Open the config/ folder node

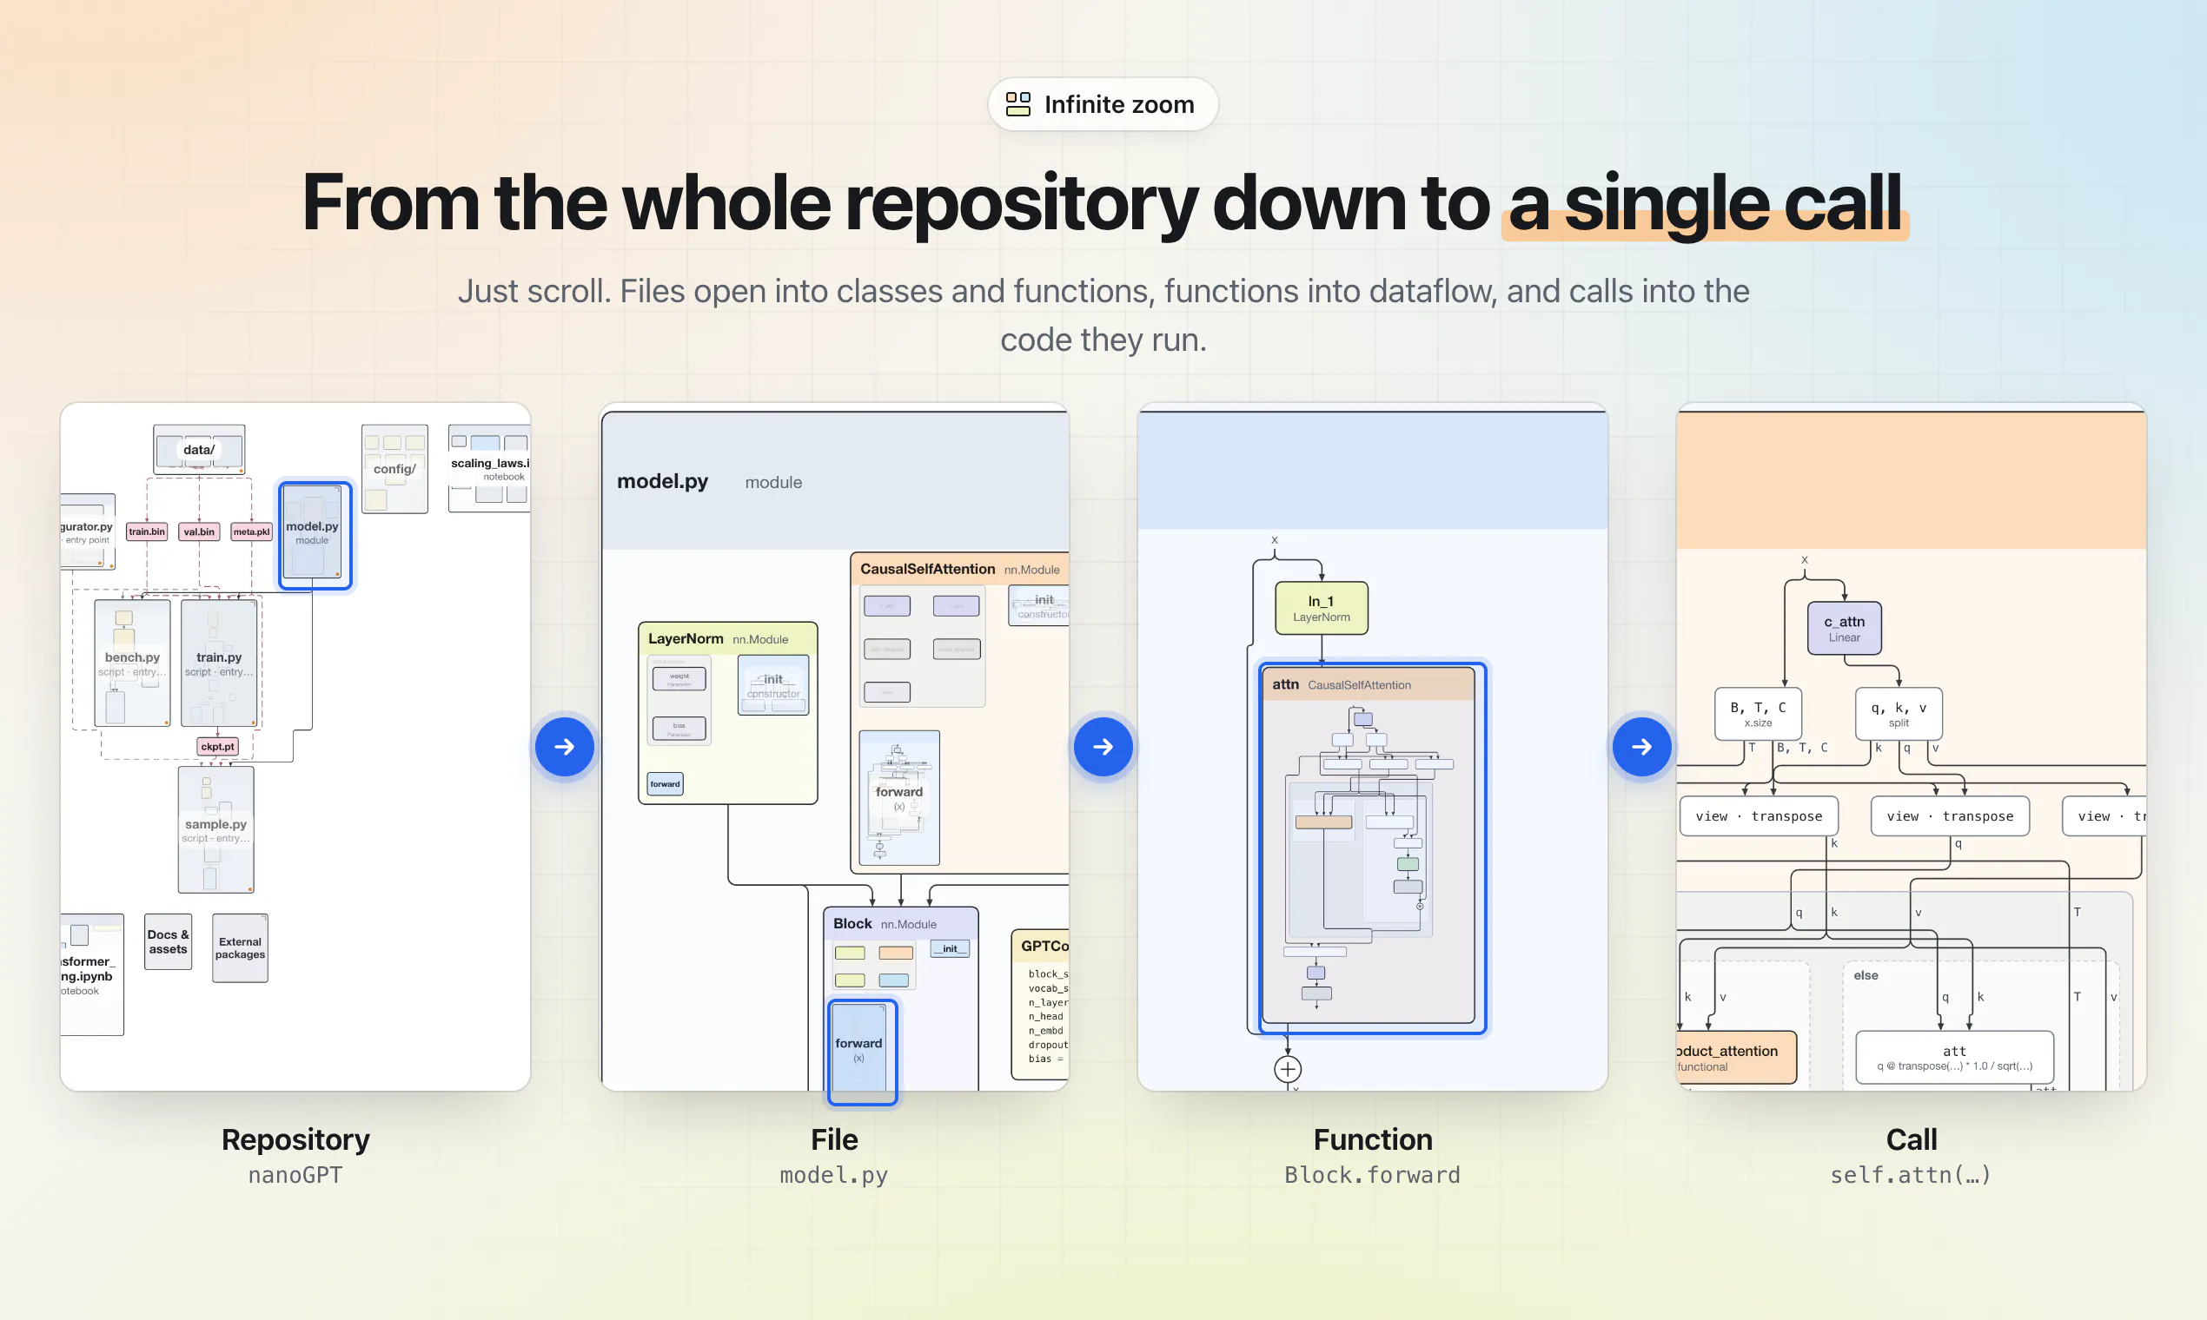(x=394, y=469)
